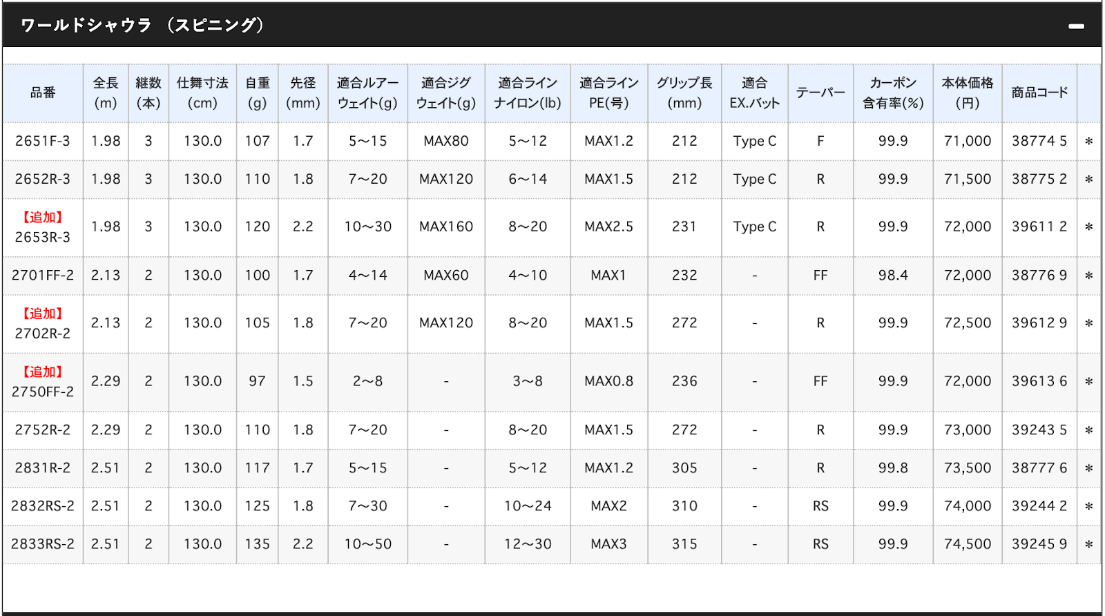Click the asterisk icon in row 2750FF-2
The width and height of the screenshot is (1105, 616).
click(1089, 381)
